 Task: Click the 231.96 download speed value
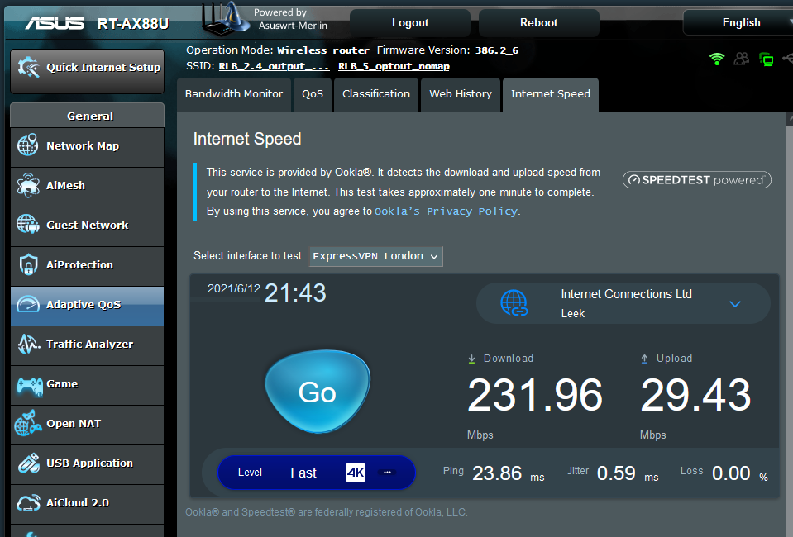(535, 395)
